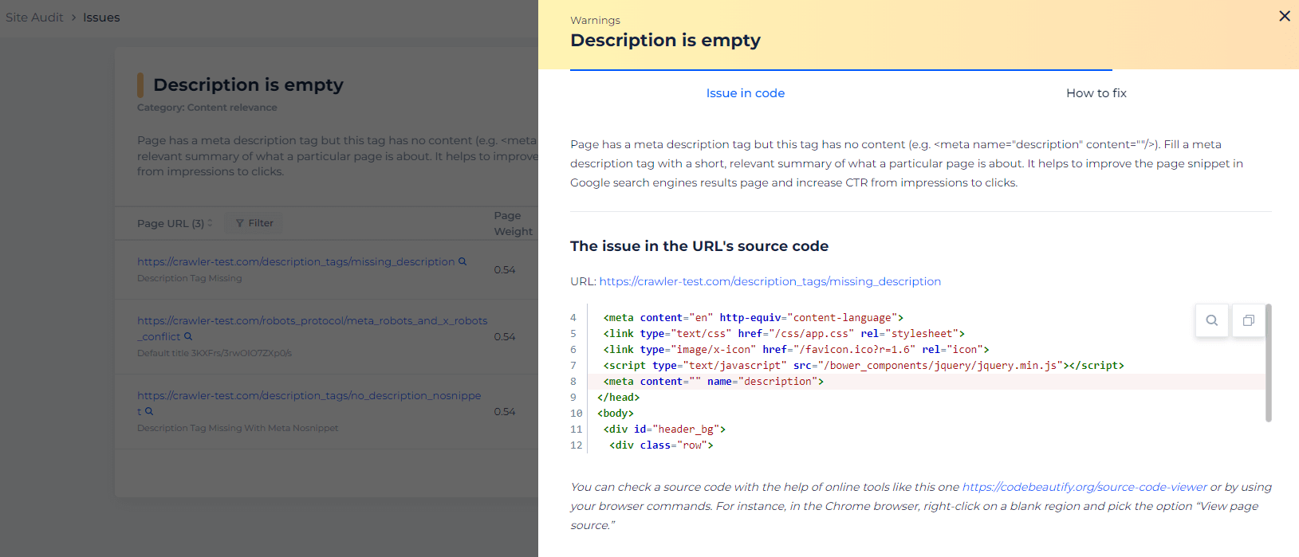This screenshot has height=557, width=1299.
Task: Inspect the no_description_nosnippet URL magnifier icon
Action: [149, 411]
